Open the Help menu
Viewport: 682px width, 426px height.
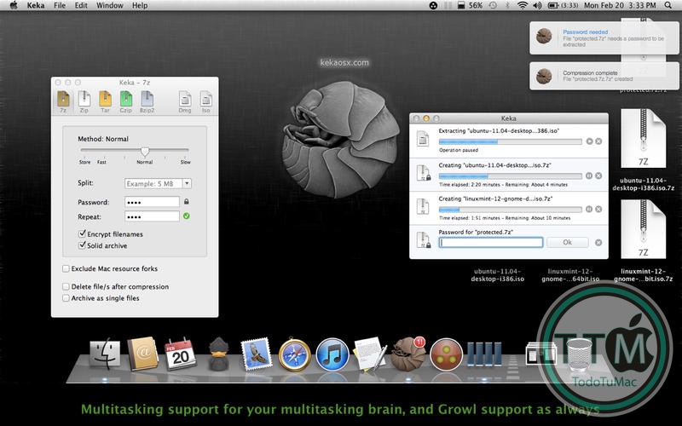140,5
